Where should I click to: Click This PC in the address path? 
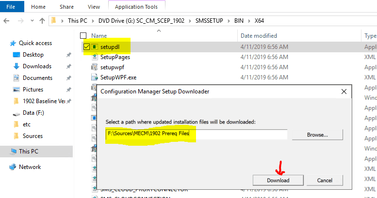(x=78, y=21)
